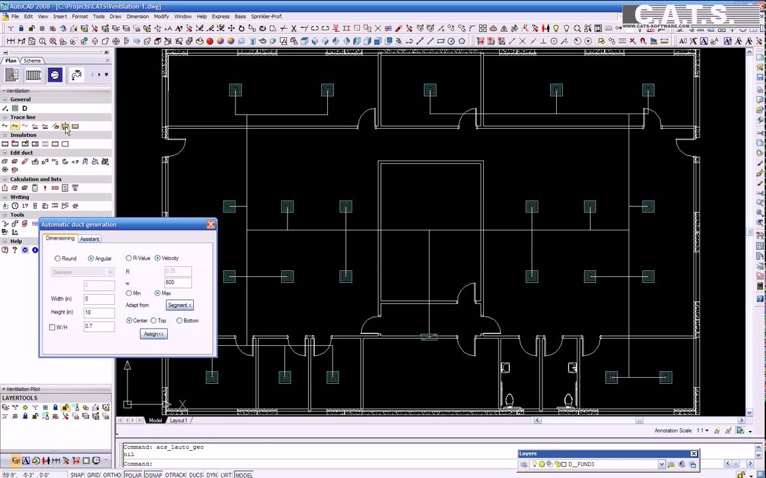766x478 pixels.
Task: Select the ventilation module globe icon
Action: coord(54,75)
